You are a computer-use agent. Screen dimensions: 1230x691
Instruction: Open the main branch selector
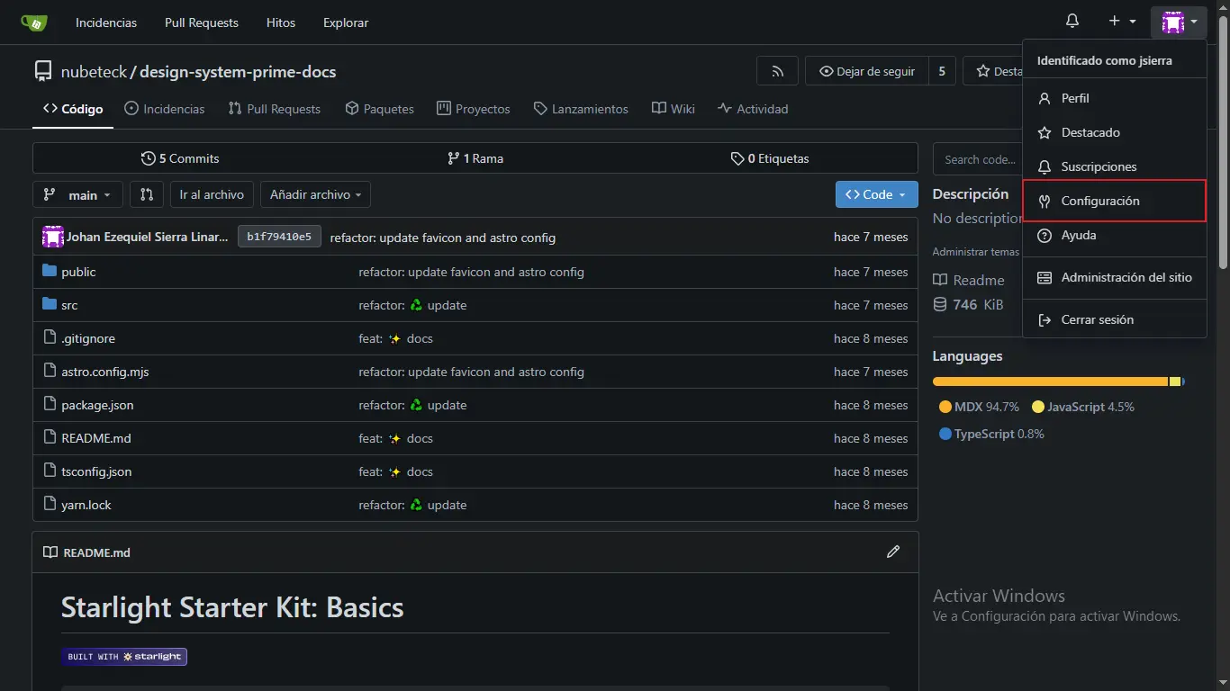click(77, 194)
